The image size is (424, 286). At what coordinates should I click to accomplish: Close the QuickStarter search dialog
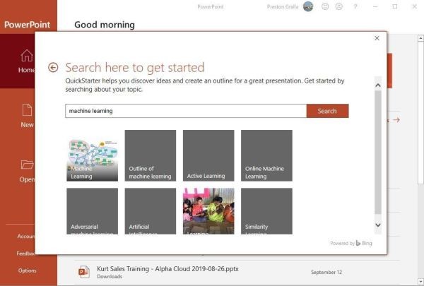(377, 39)
